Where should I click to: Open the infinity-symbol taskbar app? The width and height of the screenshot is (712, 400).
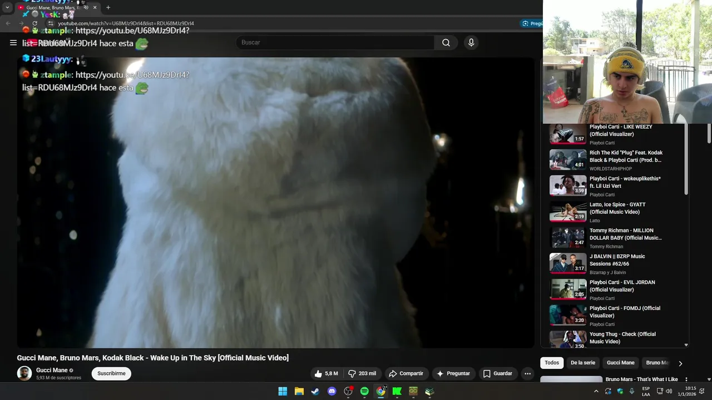tap(413, 391)
